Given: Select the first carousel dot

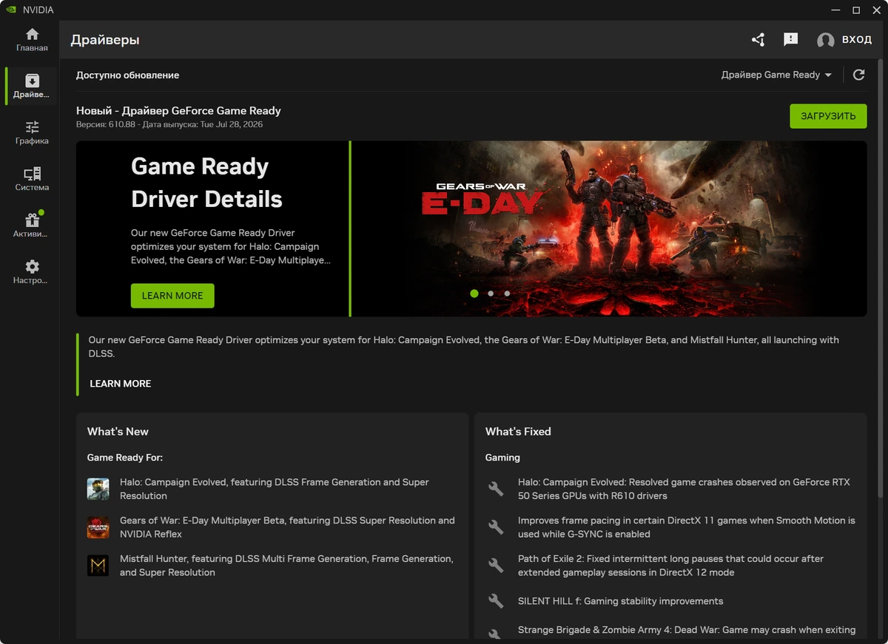Looking at the screenshot, I should 474,294.
